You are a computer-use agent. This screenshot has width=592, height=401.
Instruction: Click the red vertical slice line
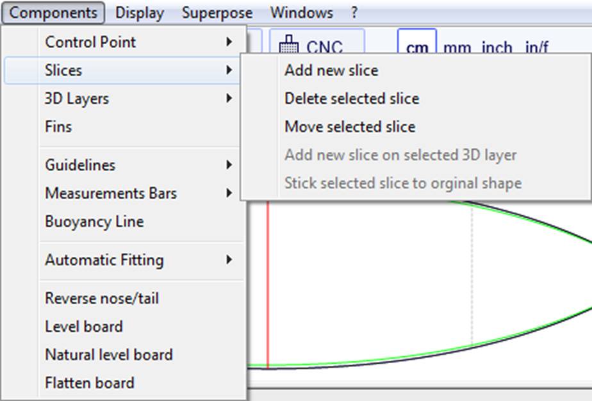click(268, 288)
